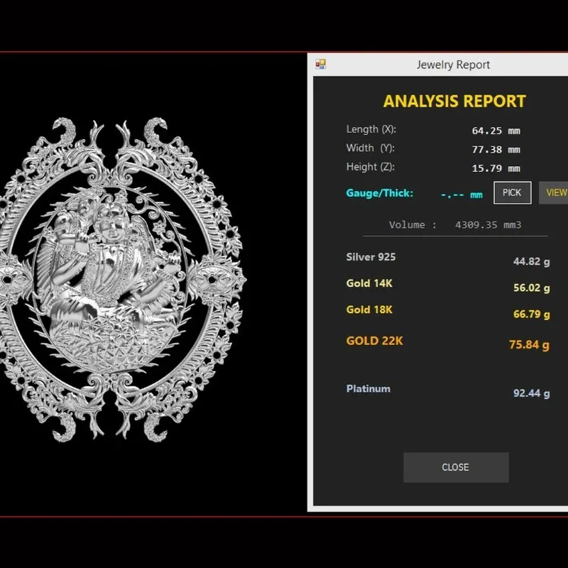Click the Jewelry Report title bar
This screenshot has width=568, height=568.
coord(437,65)
